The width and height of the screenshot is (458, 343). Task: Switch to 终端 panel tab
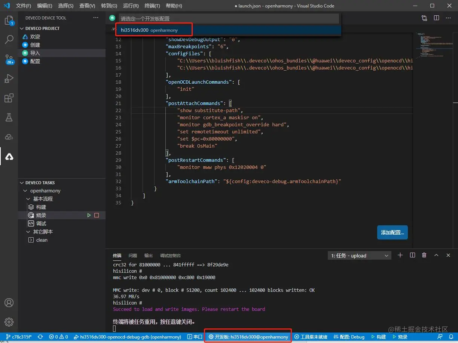coord(117,256)
